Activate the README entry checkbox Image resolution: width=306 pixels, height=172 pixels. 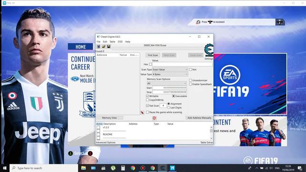98,135
